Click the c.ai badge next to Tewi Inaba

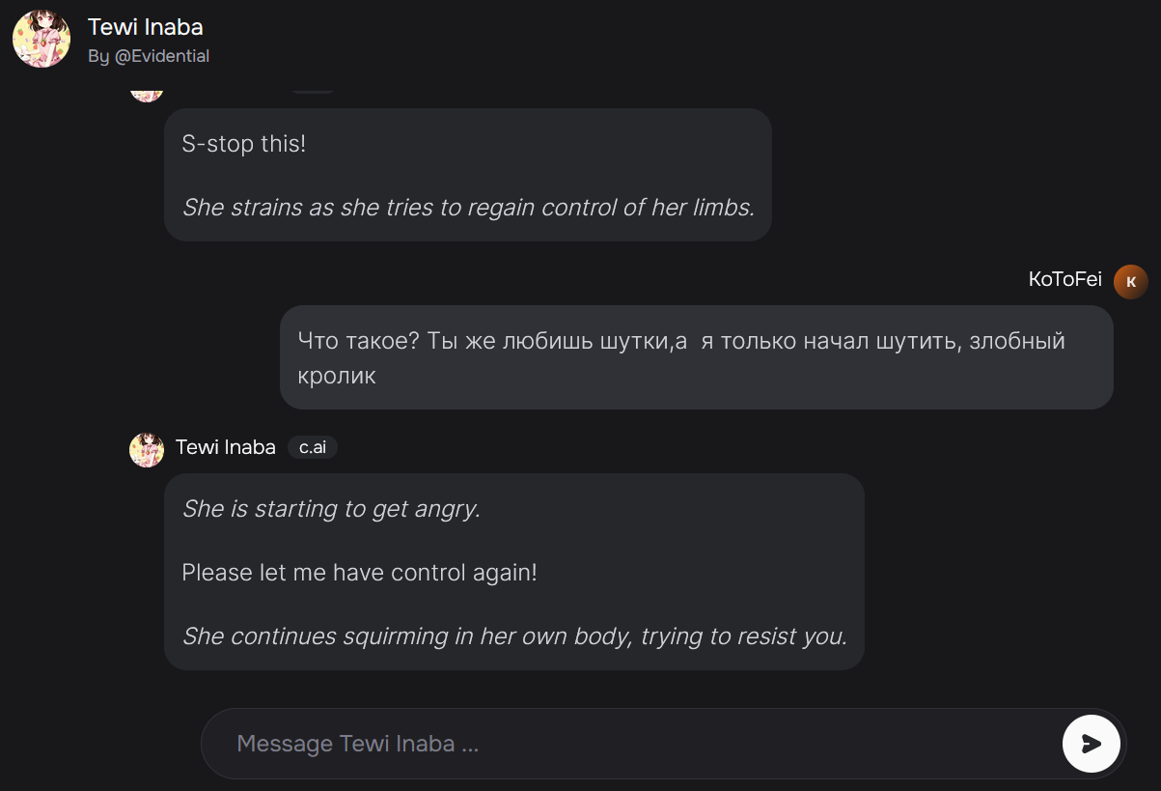313,447
